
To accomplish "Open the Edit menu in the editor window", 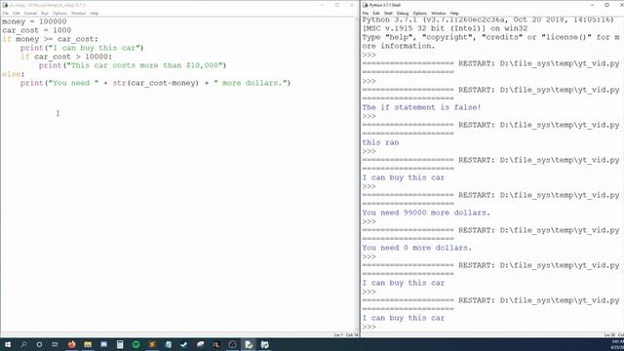I will tap(16, 13).
